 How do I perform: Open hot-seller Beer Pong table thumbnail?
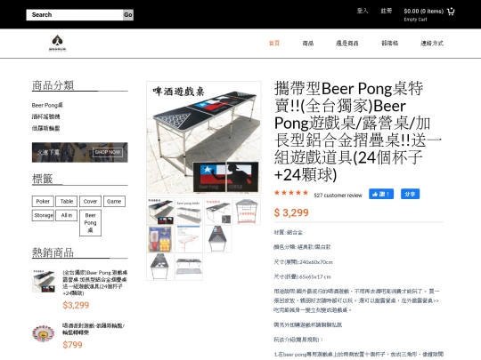[44, 281]
